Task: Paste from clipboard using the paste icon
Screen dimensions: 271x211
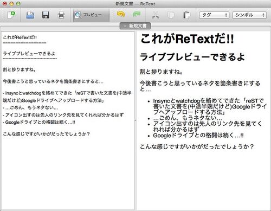Action: point(186,15)
